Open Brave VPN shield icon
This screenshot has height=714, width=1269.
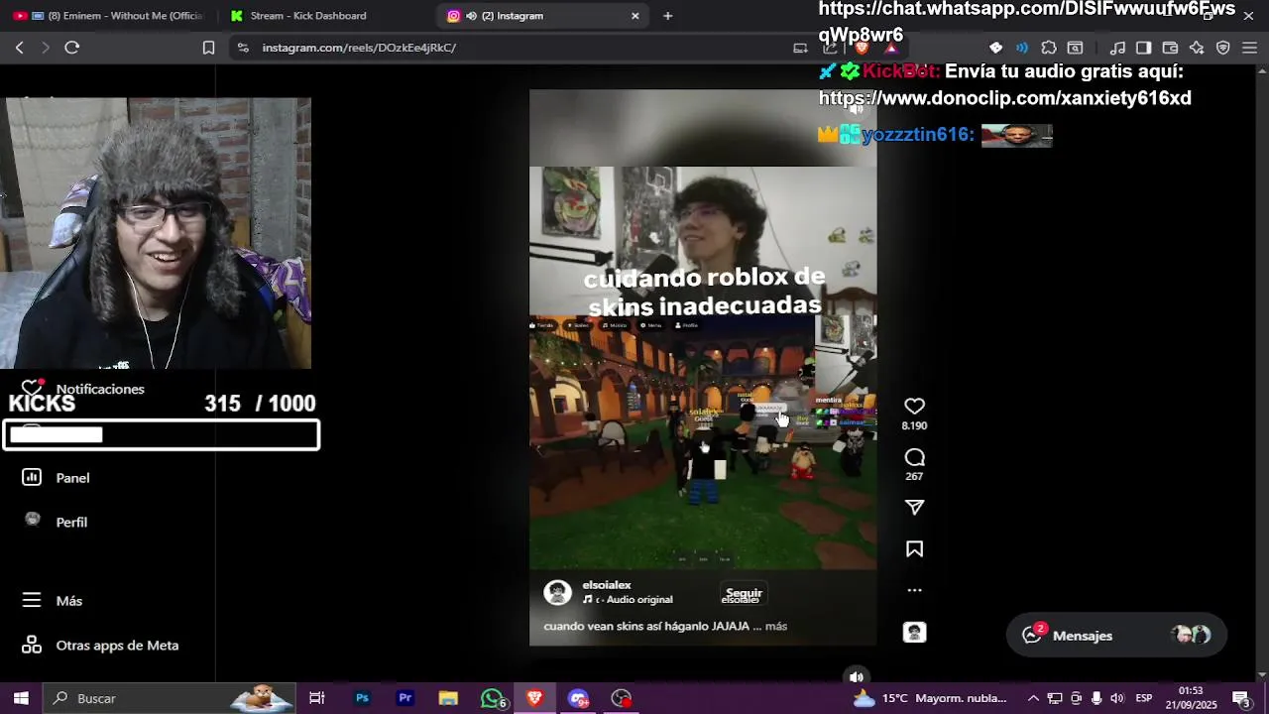1223,48
